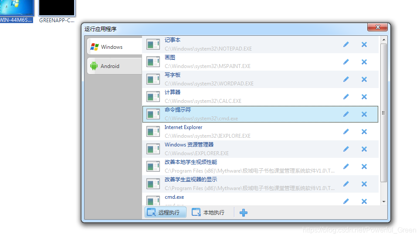The height and width of the screenshot is (238, 420).
Task: Click 本地执行 local execute button
Action: [208, 213]
